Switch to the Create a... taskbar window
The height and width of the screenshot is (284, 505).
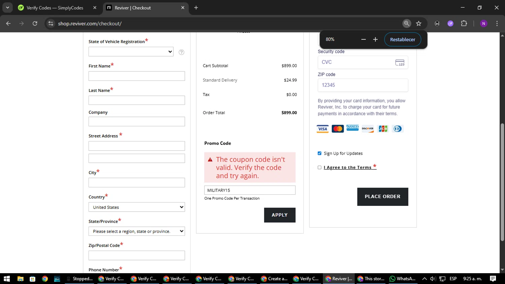pyautogui.click(x=274, y=279)
